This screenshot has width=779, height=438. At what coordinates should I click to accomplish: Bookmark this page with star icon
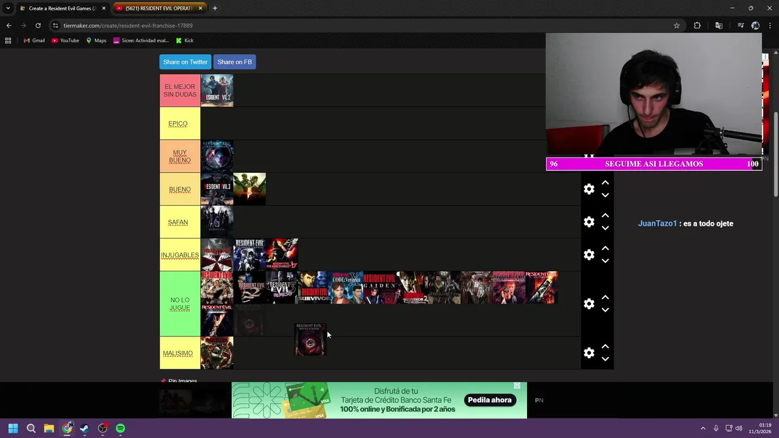[676, 26]
